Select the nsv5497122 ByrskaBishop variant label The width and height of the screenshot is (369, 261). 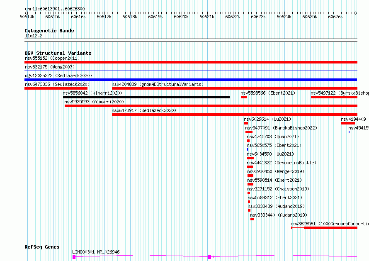click(340, 93)
